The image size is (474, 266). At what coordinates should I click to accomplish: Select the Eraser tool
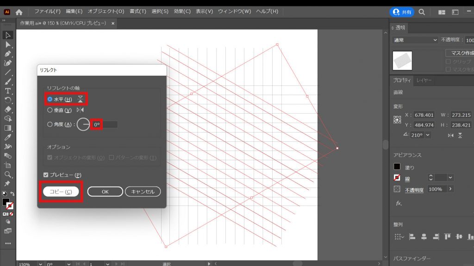tap(8, 109)
